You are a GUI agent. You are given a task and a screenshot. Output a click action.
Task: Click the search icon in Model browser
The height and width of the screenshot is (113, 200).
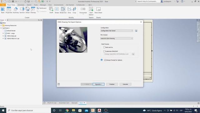(x=39, y=20)
